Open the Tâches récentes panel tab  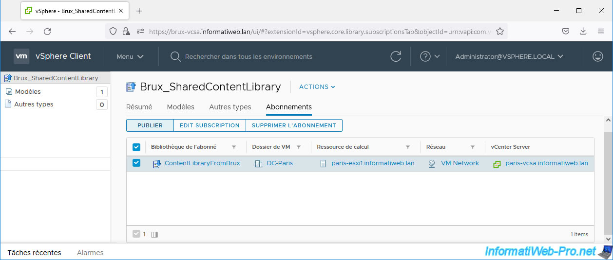point(35,253)
